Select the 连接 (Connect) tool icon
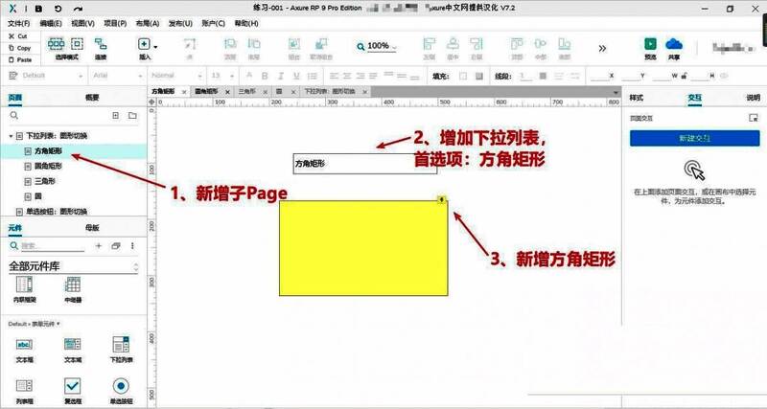 coord(100,44)
